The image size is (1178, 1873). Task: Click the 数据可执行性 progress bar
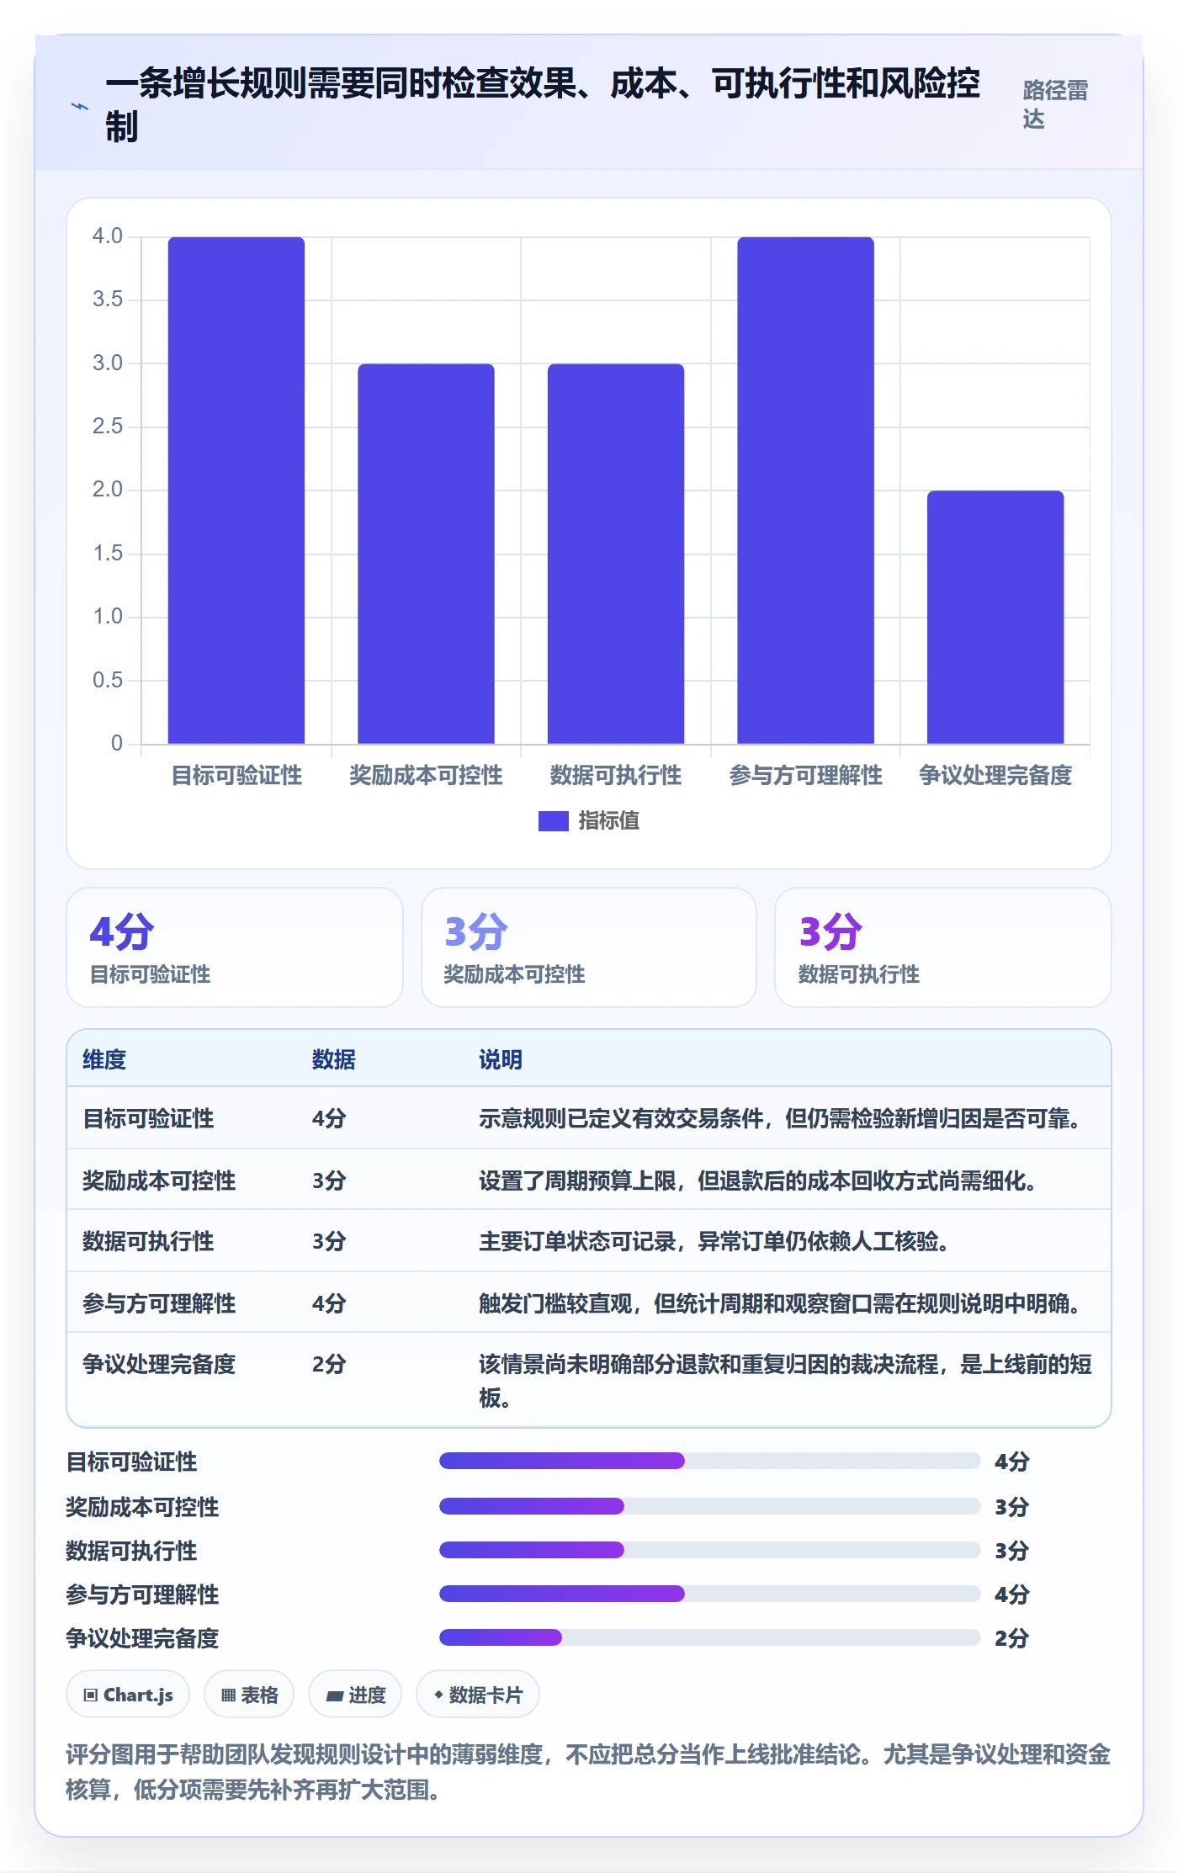coord(710,1550)
